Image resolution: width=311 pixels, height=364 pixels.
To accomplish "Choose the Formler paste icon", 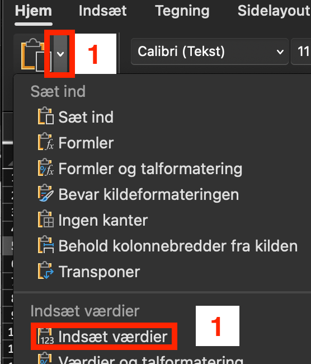I will pyautogui.click(x=46, y=142).
